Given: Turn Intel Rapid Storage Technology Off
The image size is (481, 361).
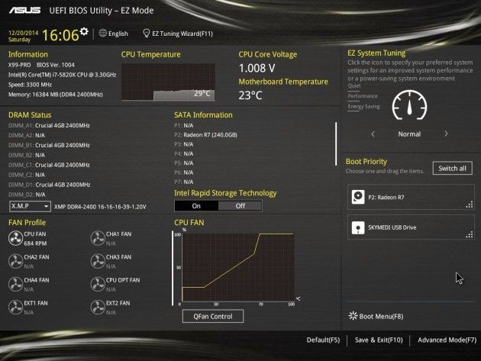Looking at the screenshot, I should tap(240, 206).
